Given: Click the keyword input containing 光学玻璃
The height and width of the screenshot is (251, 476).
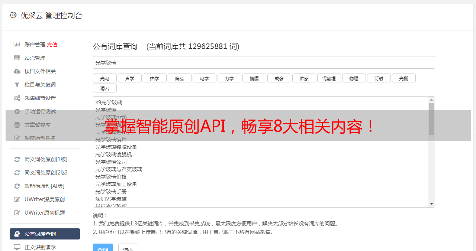Looking at the screenshot, I should 264,62.
